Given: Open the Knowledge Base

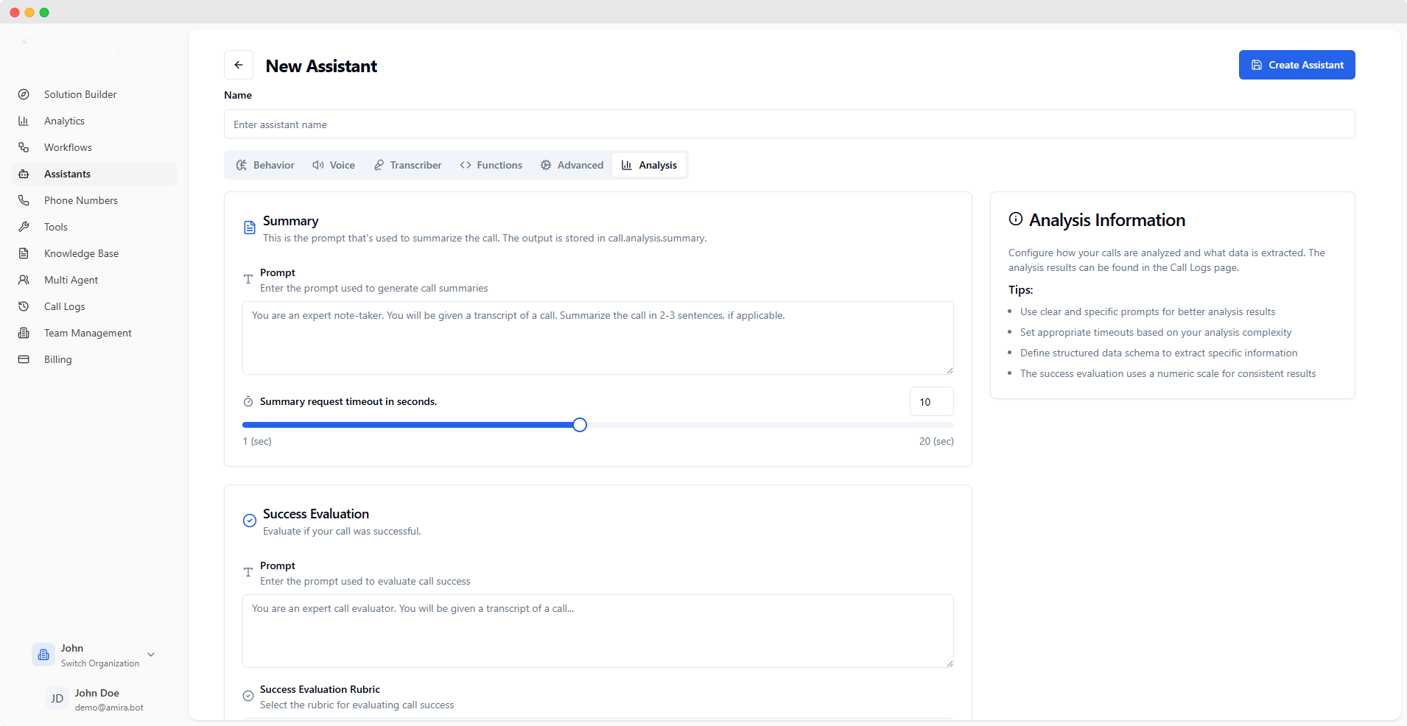Looking at the screenshot, I should click(x=81, y=253).
